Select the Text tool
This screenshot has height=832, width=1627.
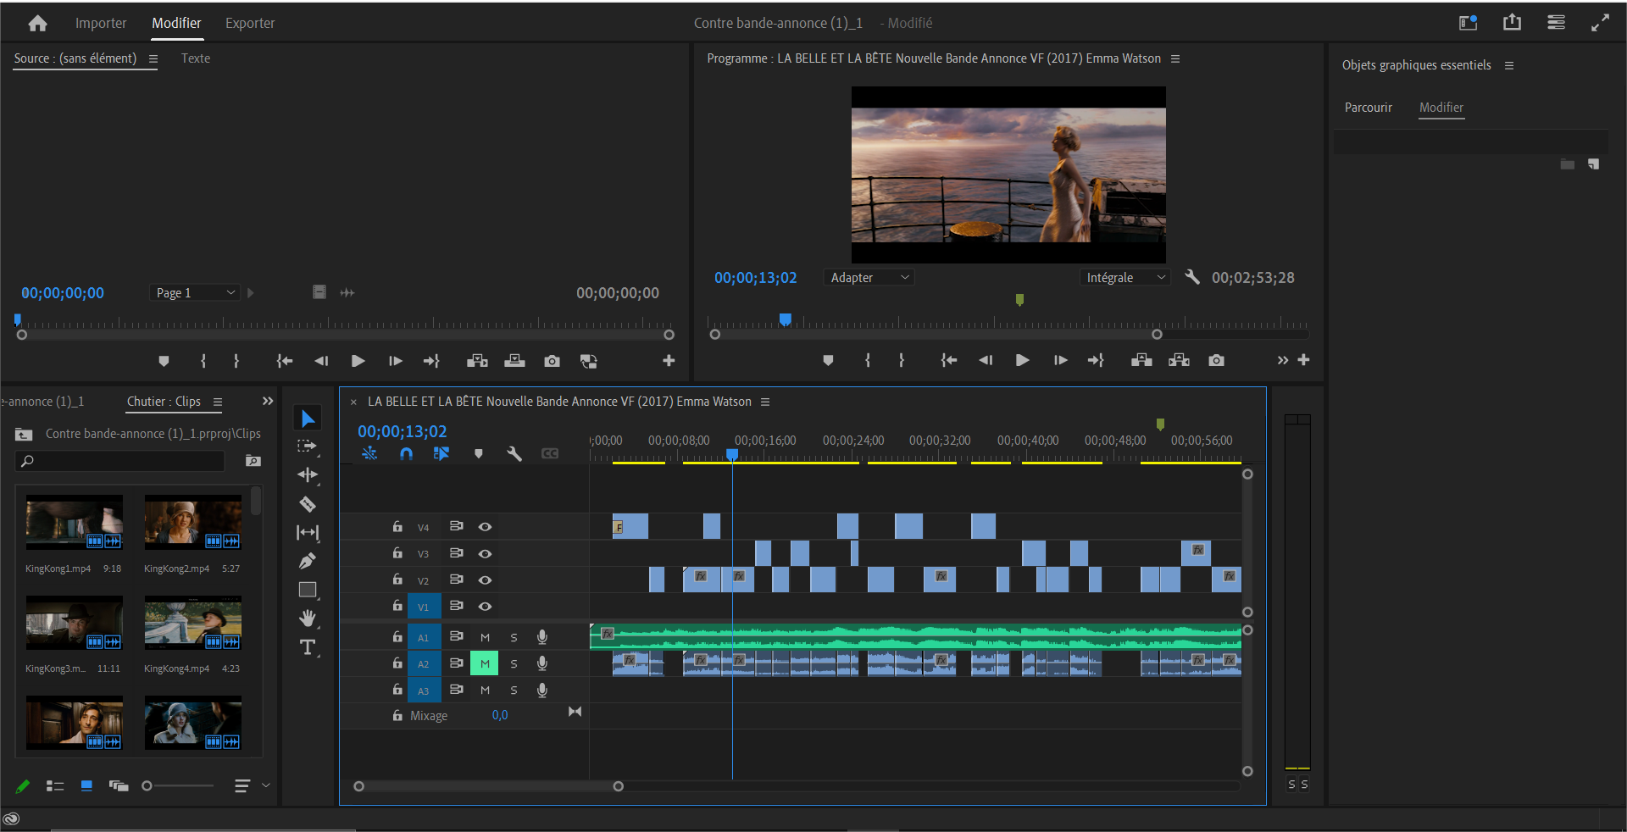coord(308,647)
